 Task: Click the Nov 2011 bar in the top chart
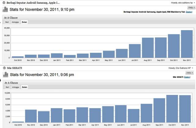tap(187, 44)
